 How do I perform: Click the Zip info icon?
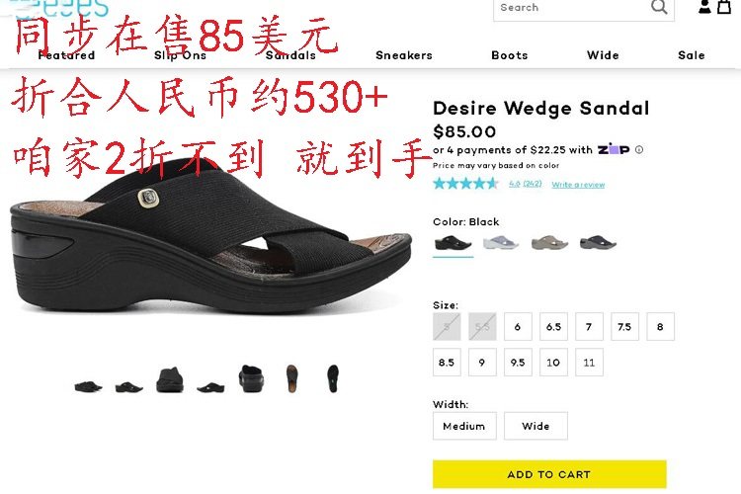(639, 150)
